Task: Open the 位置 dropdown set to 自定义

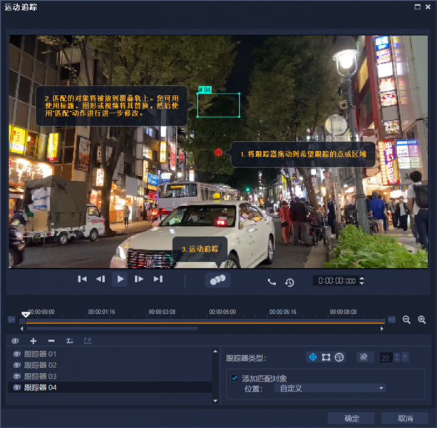Action: point(330,388)
